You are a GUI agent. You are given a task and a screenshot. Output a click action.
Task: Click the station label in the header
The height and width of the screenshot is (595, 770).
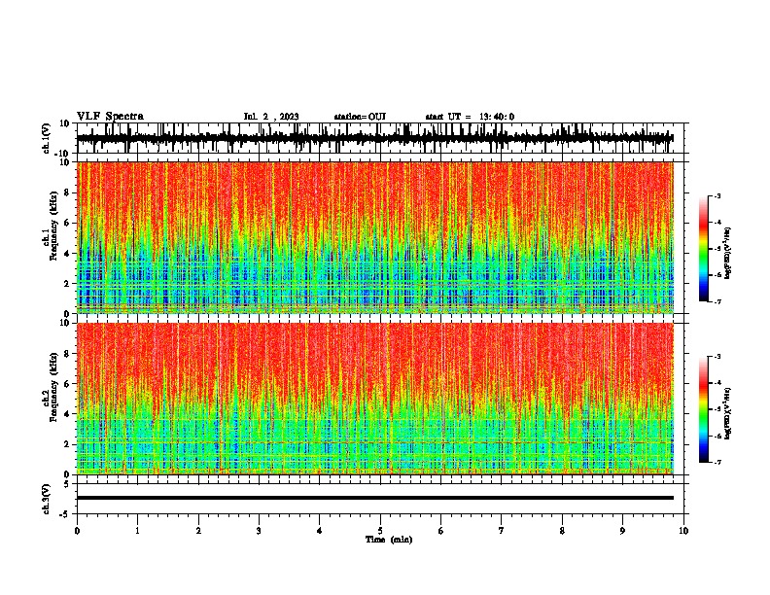pos(360,117)
